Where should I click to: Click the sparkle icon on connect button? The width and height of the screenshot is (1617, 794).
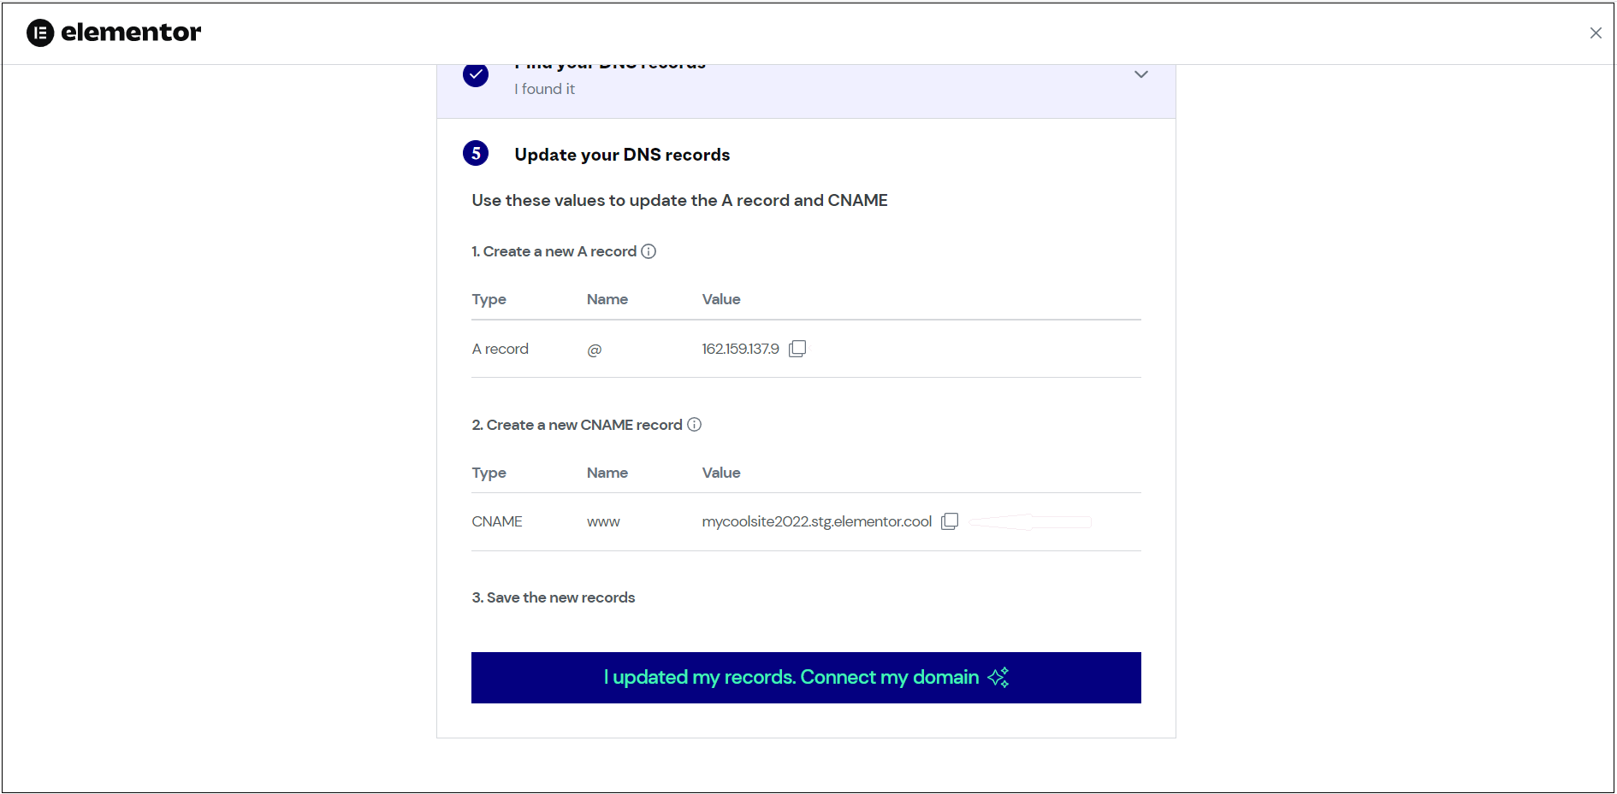pyautogui.click(x=998, y=677)
